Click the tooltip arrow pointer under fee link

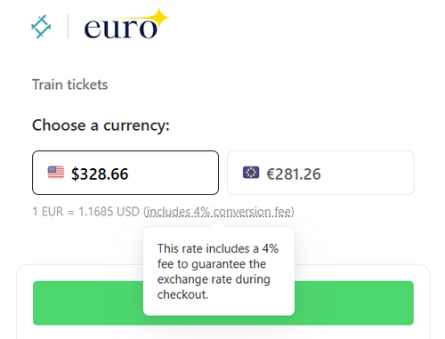pos(219,224)
